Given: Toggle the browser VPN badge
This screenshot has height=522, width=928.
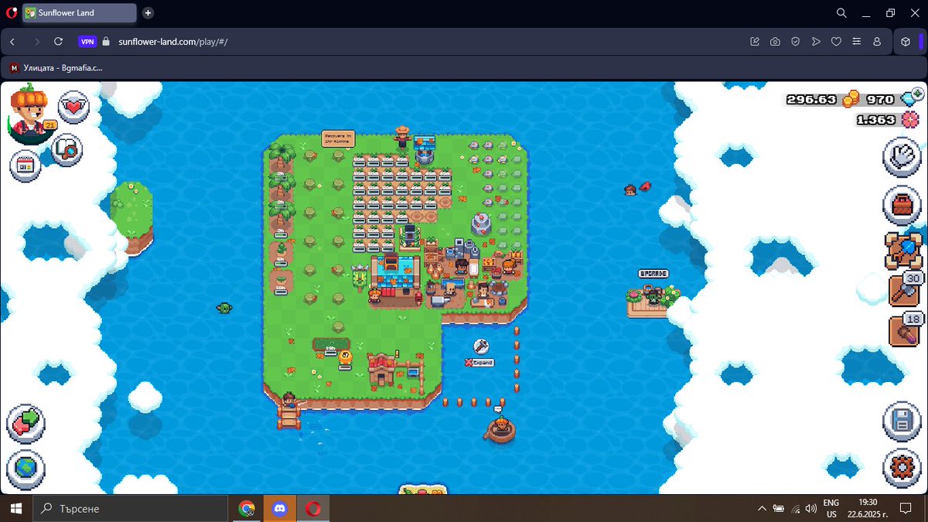Looking at the screenshot, I should point(87,42).
